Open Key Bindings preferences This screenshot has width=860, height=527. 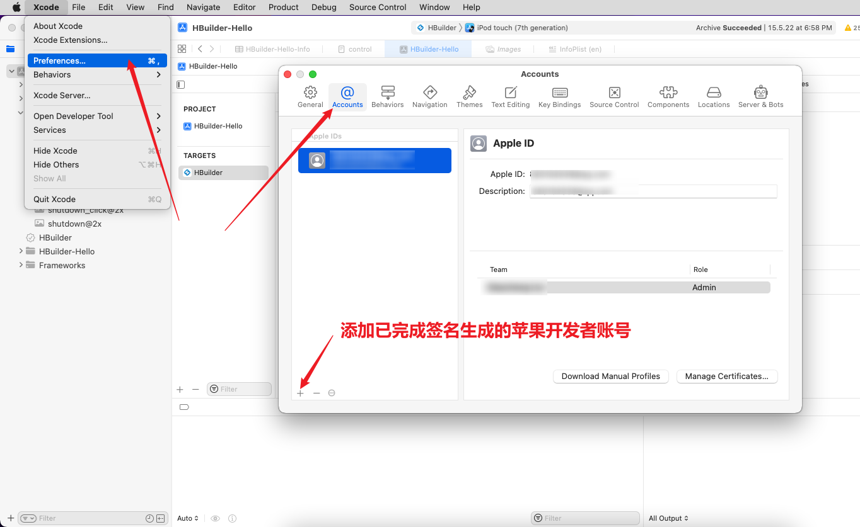click(559, 97)
